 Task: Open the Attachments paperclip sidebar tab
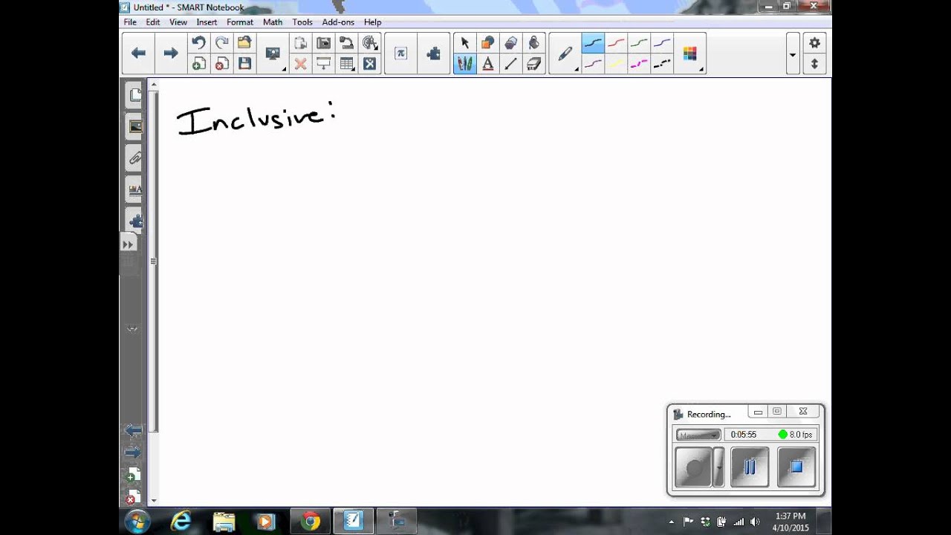(x=135, y=158)
